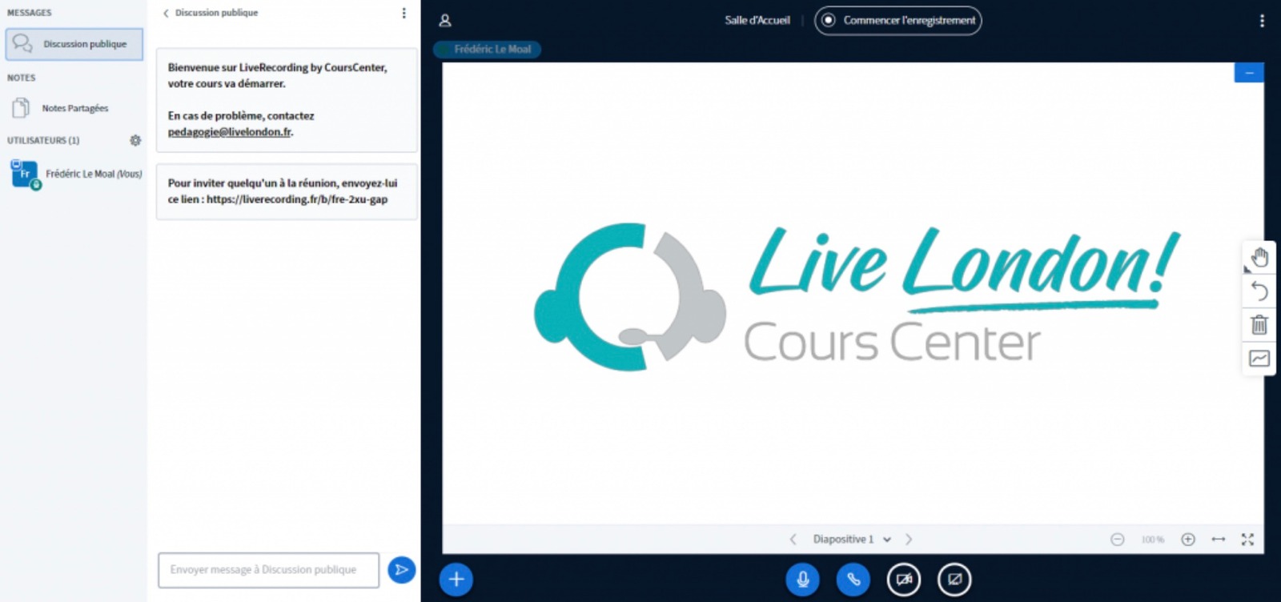
Task: Click the Utilisateurs (1) heading
Action: [43, 141]
